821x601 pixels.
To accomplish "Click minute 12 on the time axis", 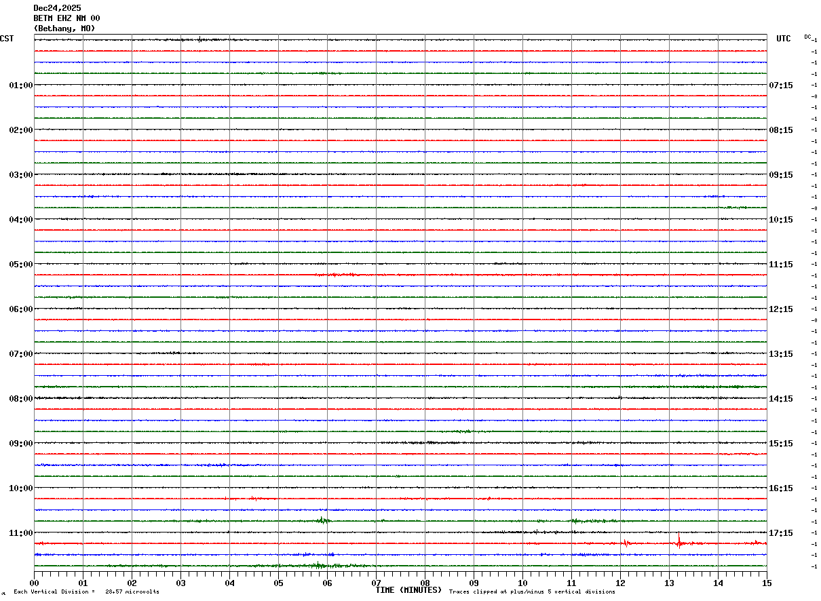I will pyautogui.click(x=620, y=583).
